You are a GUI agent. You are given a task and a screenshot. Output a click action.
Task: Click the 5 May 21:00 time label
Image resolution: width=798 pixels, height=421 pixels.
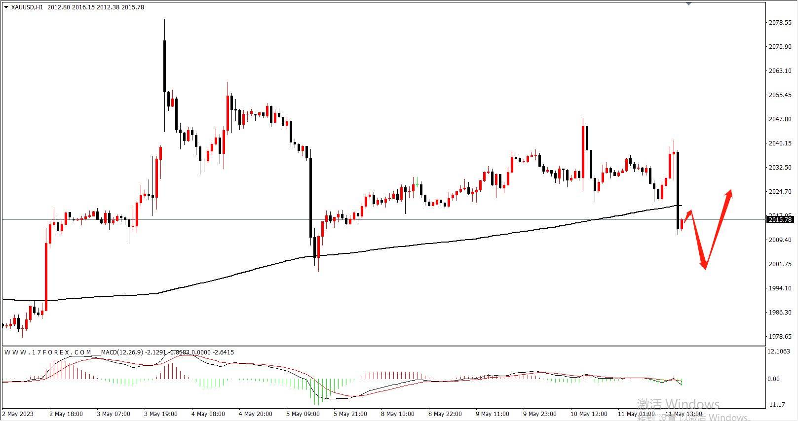coord(350,414)
